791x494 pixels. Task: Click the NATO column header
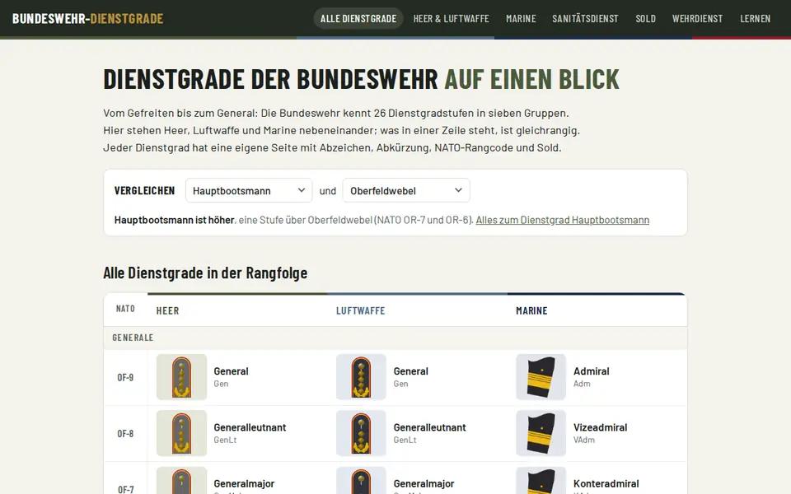point(125,309)
